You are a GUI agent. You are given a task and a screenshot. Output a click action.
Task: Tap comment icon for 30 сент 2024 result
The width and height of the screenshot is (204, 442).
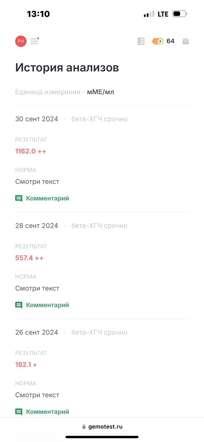pyautogui.click(x=19, y=199)
